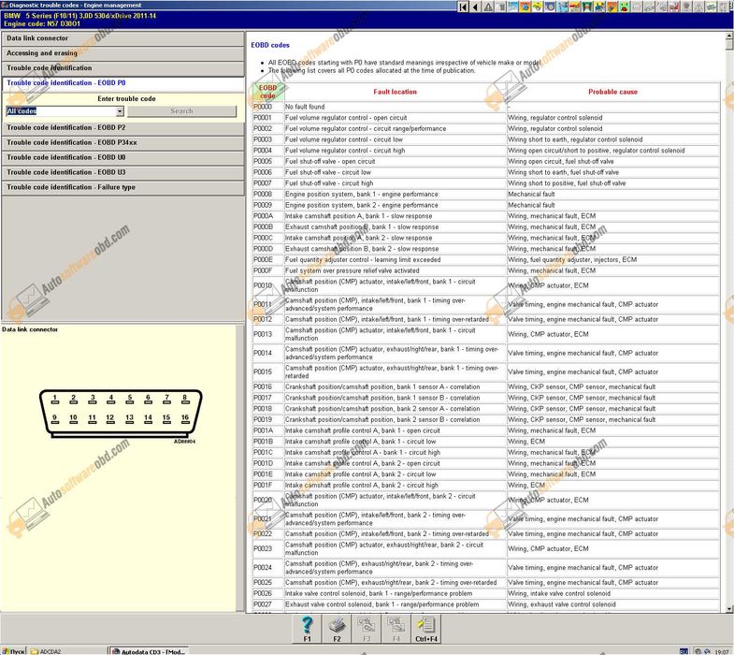
Task: Print the page using F2 printer icon
Action: (337, 628)
